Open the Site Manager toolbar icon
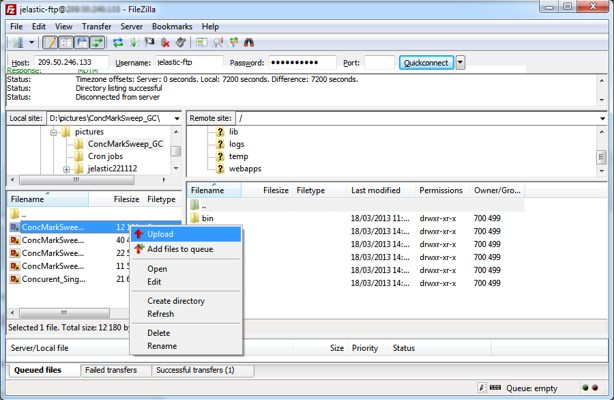The image size is (614, 400). [18, 42]
